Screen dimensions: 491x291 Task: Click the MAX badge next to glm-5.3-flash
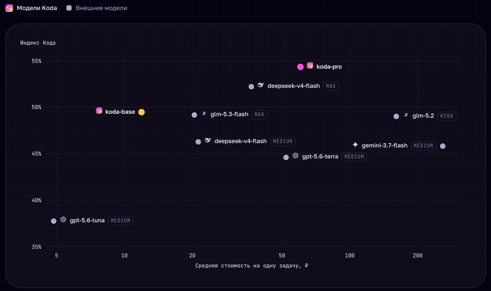click(x=259, y=115)
